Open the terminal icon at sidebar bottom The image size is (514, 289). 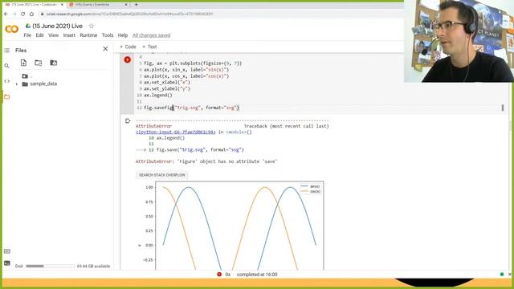(x=7, y=263)
